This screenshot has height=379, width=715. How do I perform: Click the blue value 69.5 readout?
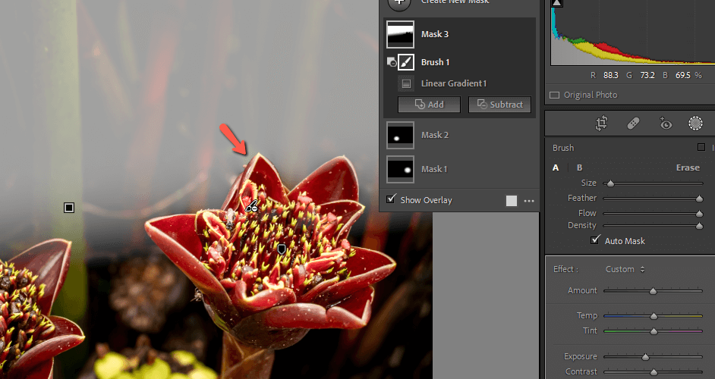[x=682, y=75]
